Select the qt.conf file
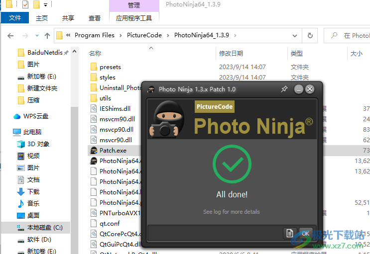The image size is (370, 254). click(x=110, y=223)
